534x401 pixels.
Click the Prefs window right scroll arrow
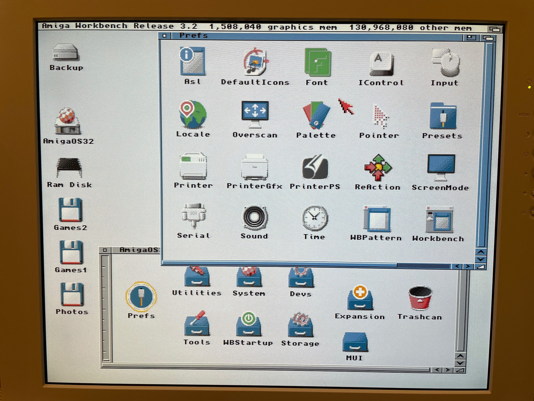[468, 267]
